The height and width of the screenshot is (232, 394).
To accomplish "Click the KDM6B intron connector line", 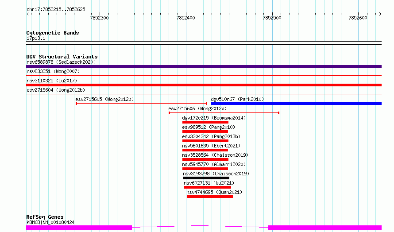I will tap(200, 226).
